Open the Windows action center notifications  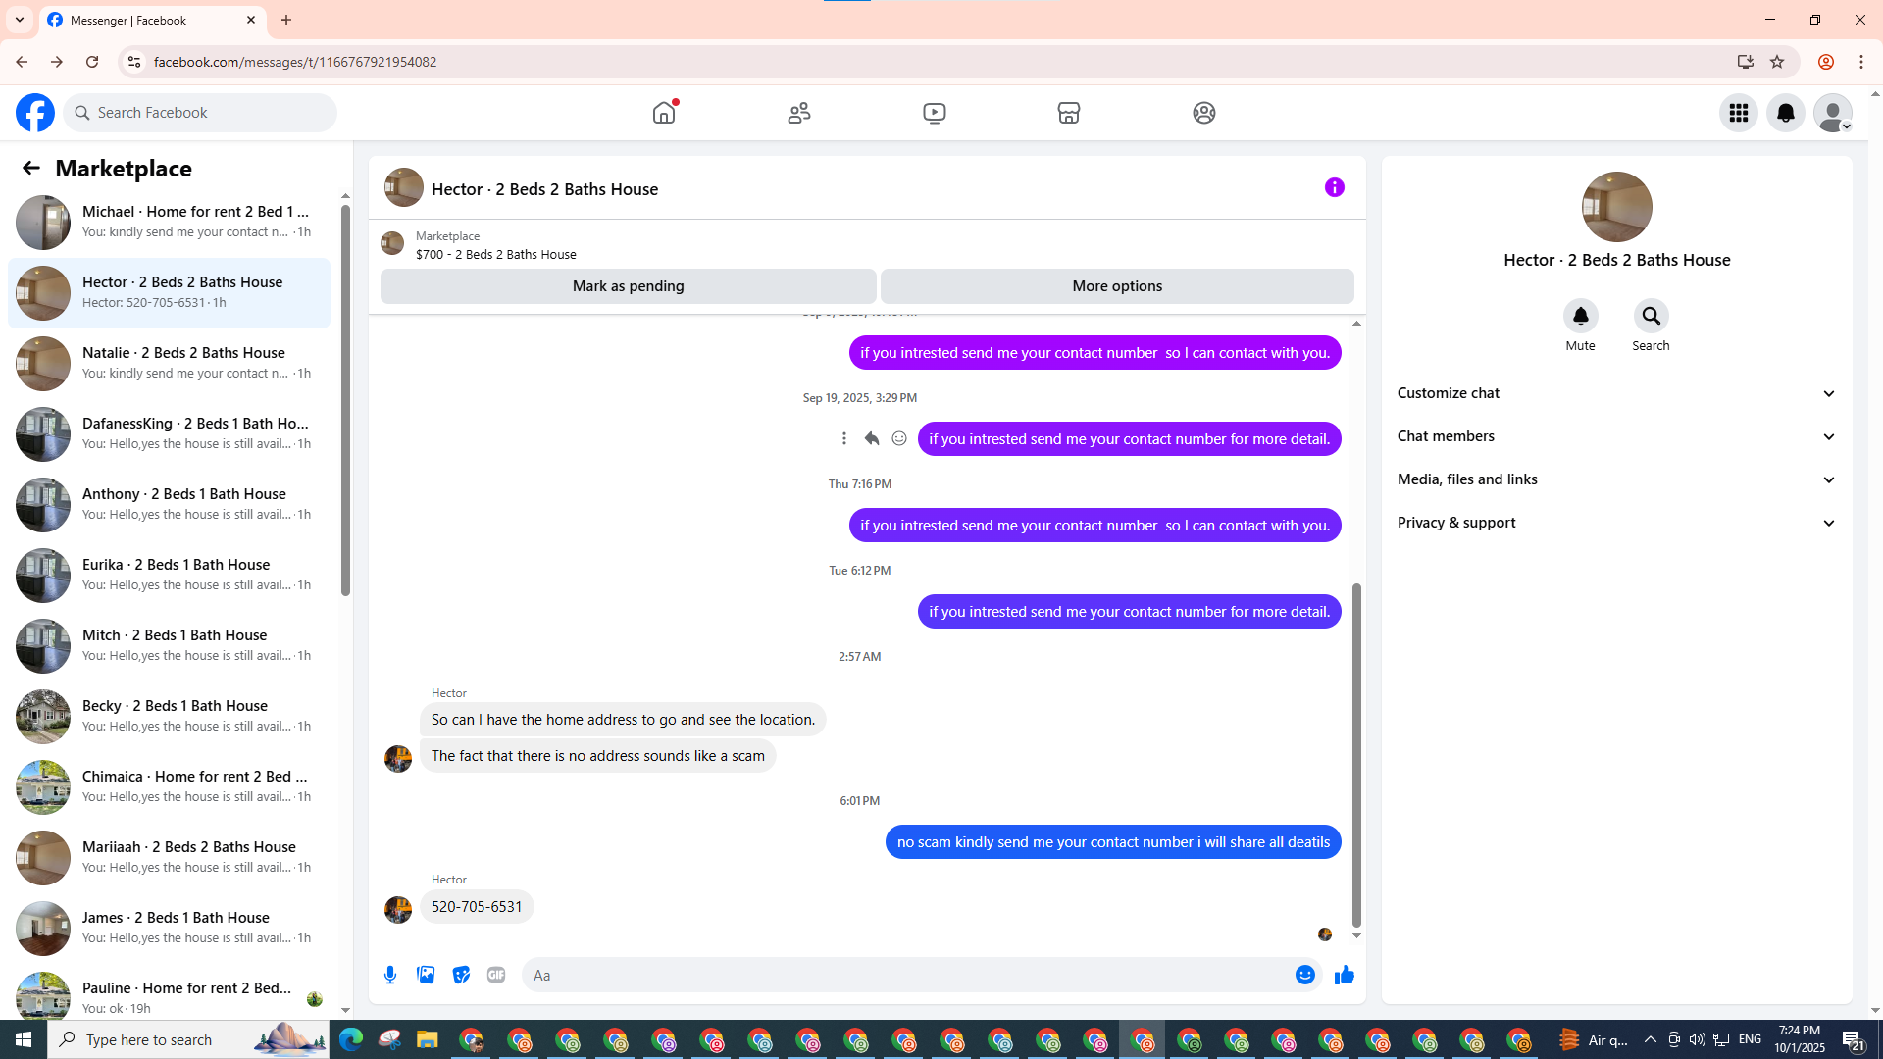1852,1039
